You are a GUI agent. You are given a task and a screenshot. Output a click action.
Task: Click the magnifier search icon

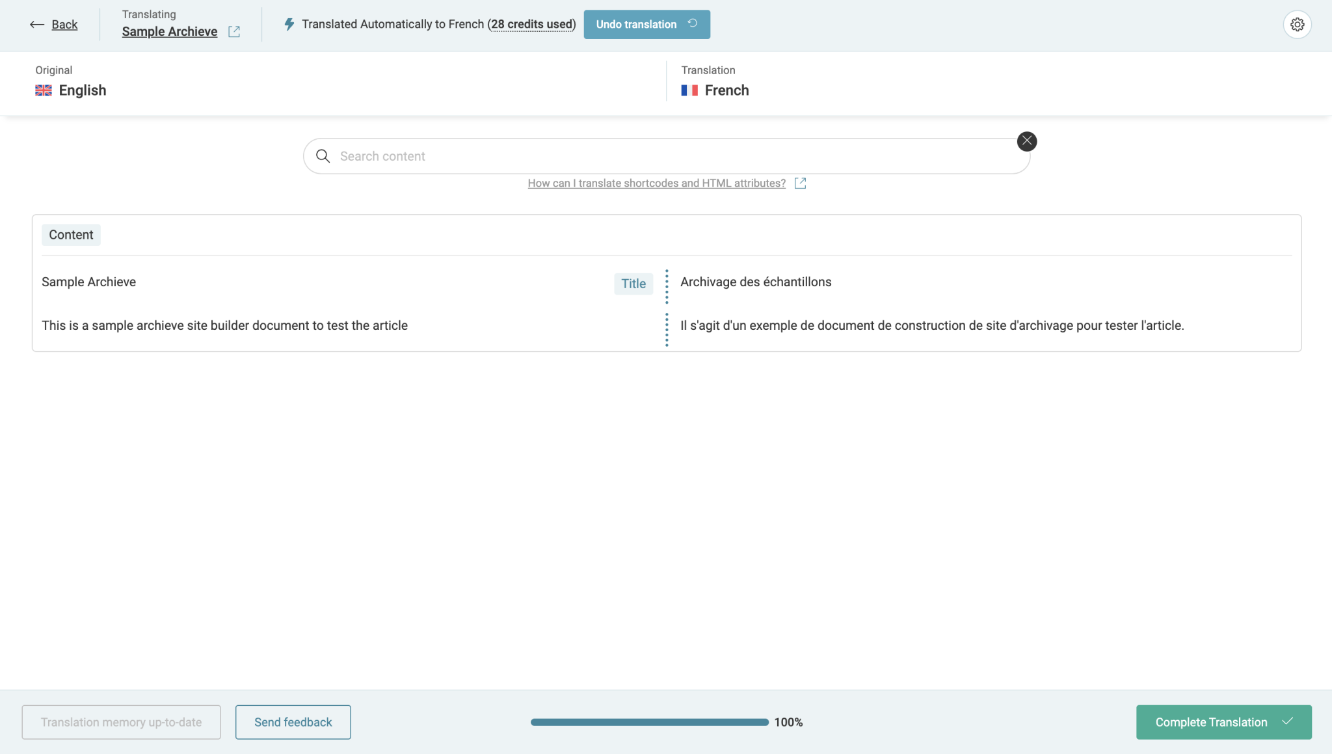tap(323, 156)
